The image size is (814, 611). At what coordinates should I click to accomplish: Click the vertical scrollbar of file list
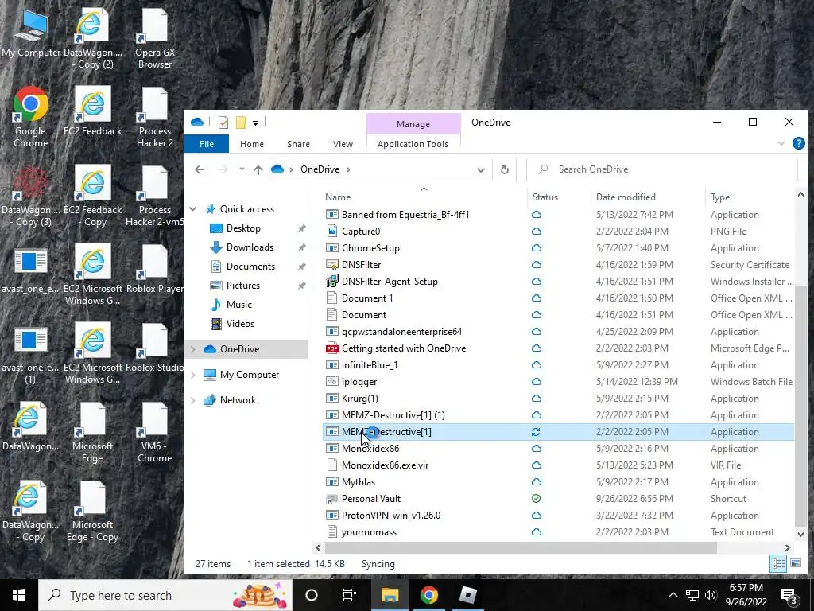click(800, 405)
